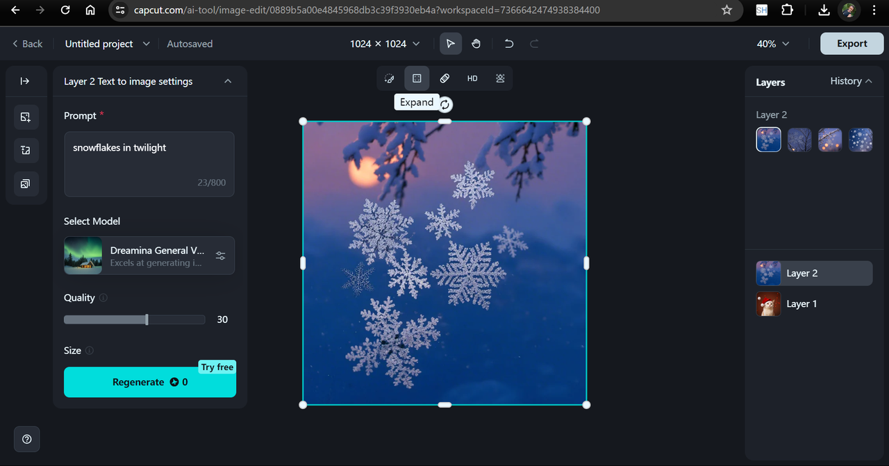Go back with browser back arrow
The height and width of the screenshot is (466, 889).
[x=15, y=10]
